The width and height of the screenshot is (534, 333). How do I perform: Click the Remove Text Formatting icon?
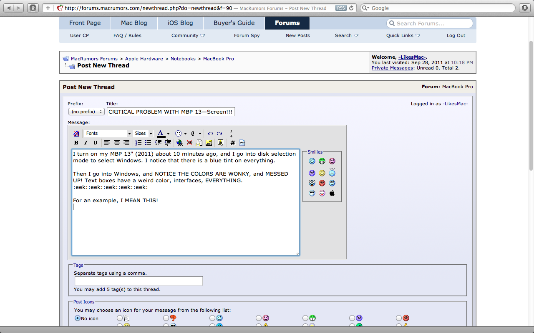pyautogui.click(x=76, y=133)
